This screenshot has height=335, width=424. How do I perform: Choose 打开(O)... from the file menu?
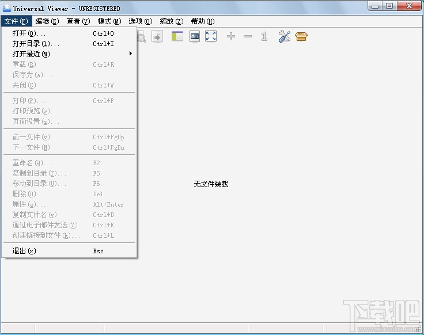tap(69, 33)
